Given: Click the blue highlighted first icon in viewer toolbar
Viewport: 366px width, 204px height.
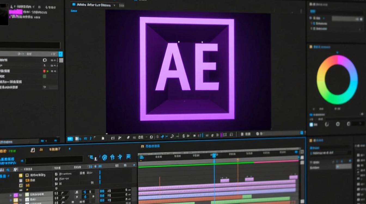Looking at the screenshot, I should pos(70,139).
